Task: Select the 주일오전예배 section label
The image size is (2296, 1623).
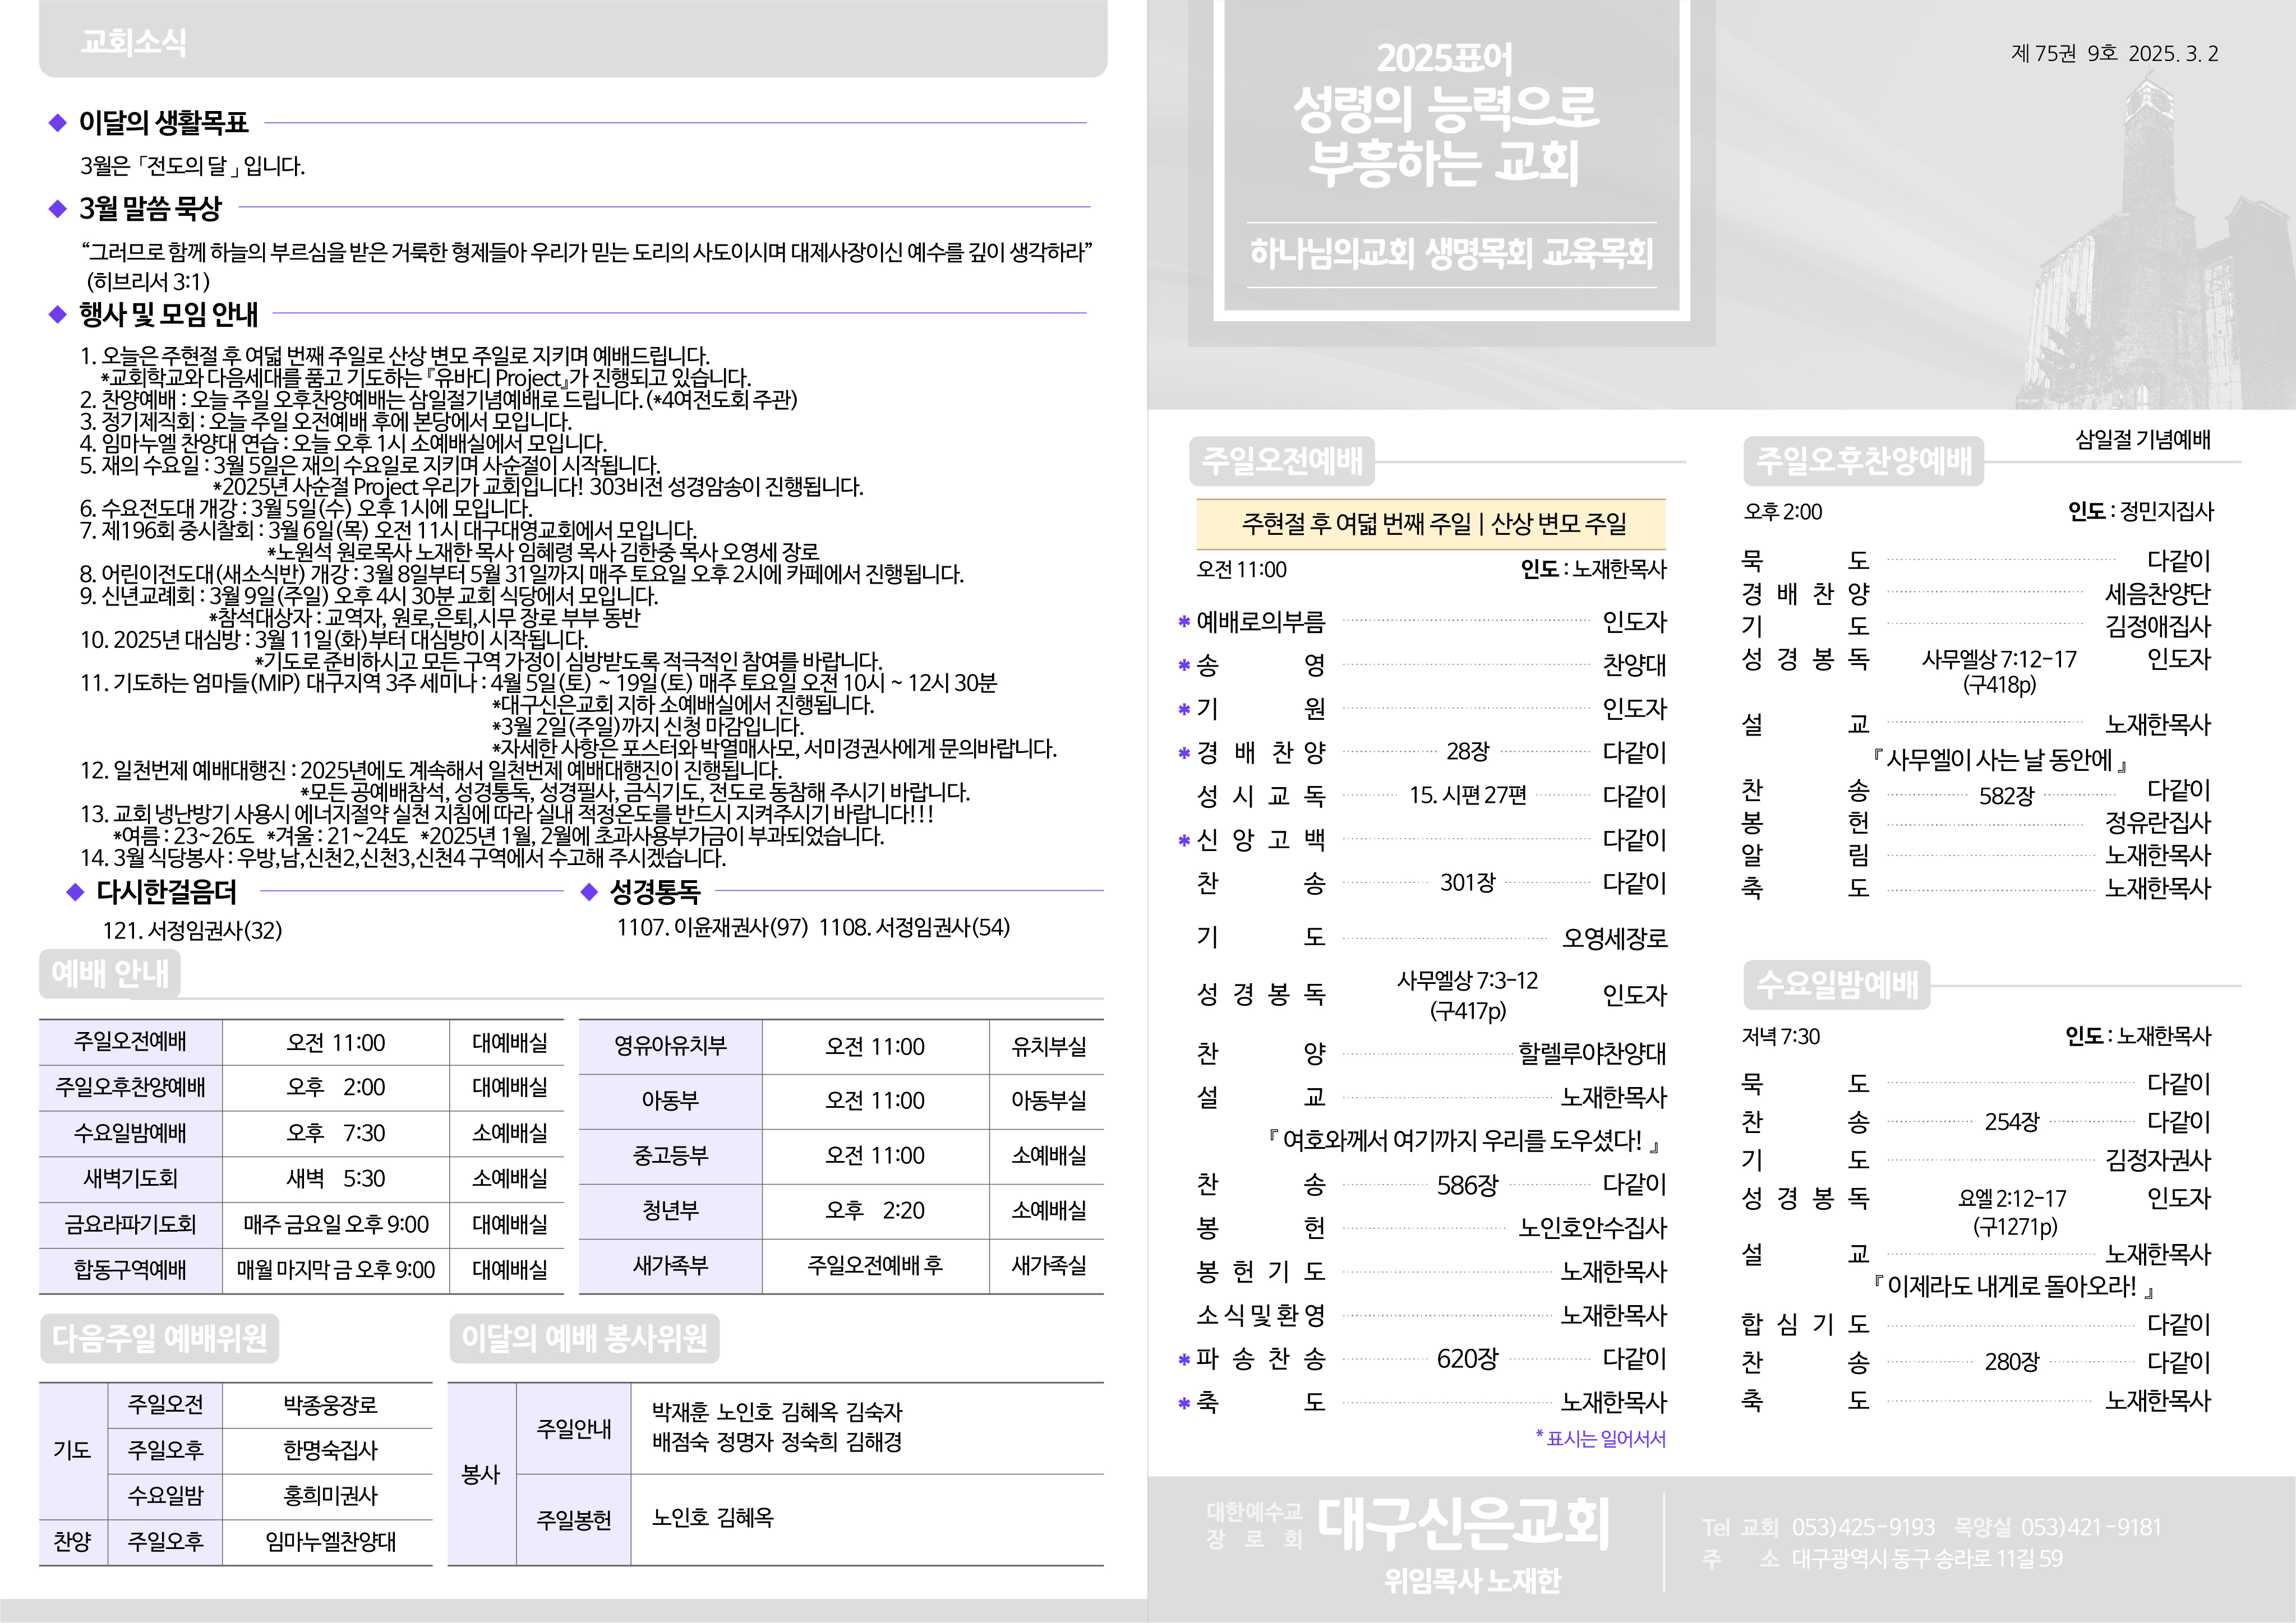Action: pos(1282,461)
